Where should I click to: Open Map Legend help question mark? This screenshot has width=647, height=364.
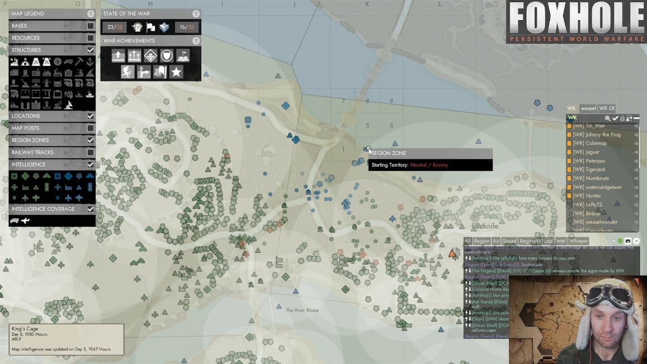point(90,14)
